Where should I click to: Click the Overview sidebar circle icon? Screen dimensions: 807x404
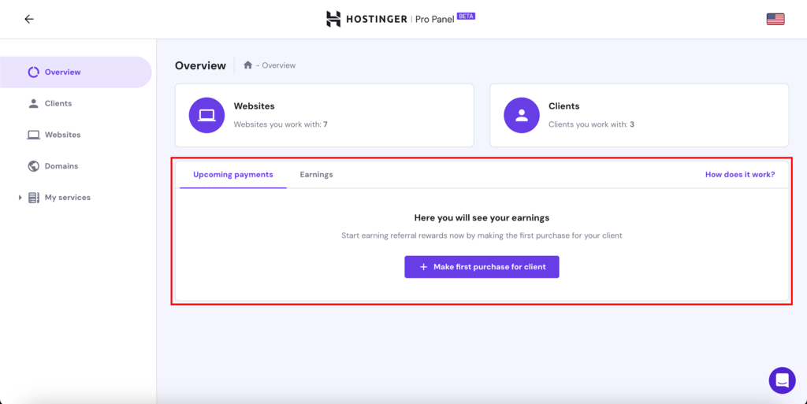33,72
